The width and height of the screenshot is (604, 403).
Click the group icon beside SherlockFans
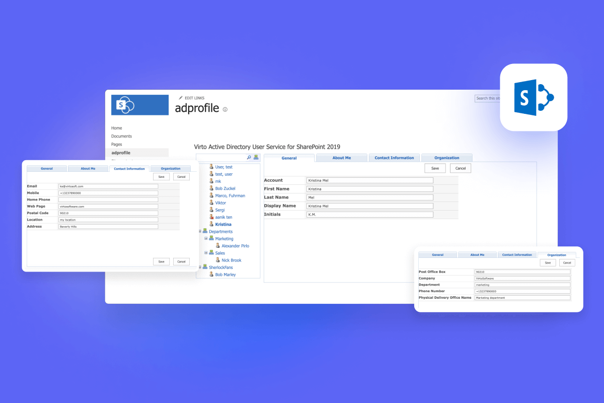[204, 267]
